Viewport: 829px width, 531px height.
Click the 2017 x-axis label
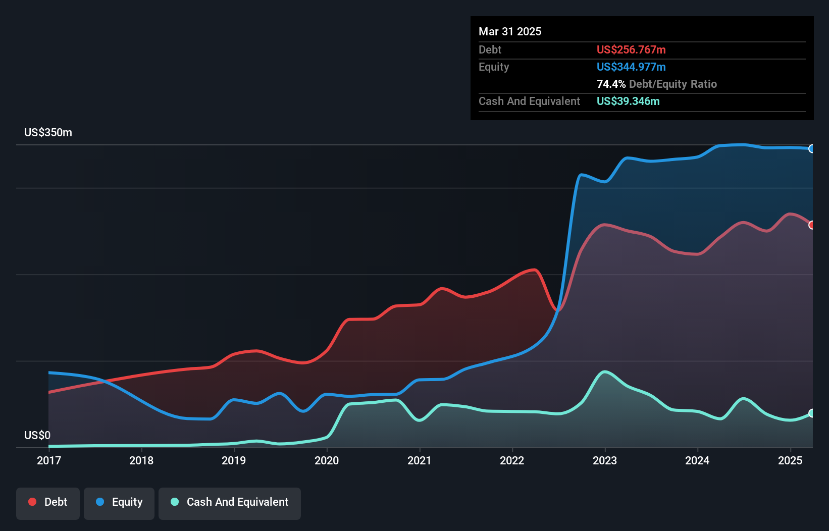(x=49, y=460)
